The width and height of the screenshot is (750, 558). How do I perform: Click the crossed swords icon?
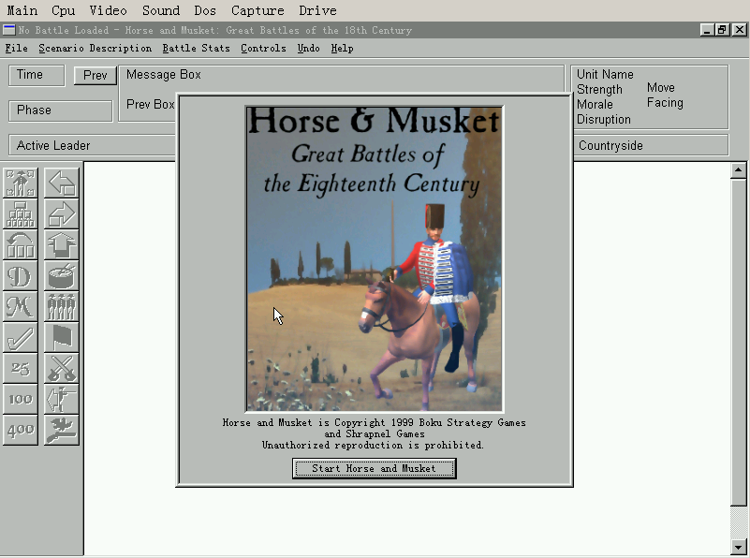point(62,369)
